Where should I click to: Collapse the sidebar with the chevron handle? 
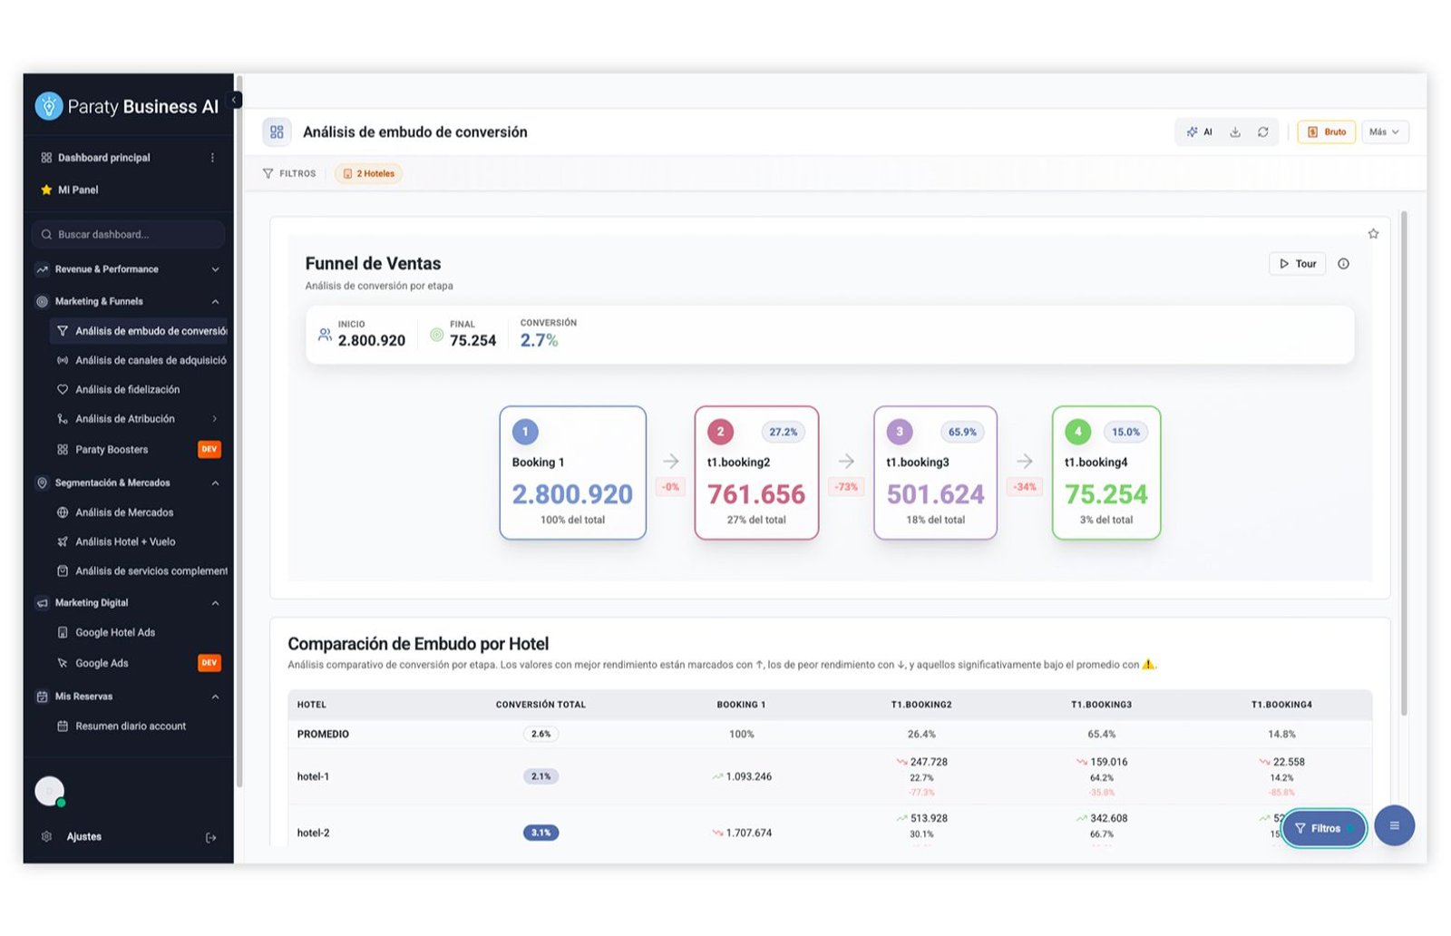tap(235, 100)
